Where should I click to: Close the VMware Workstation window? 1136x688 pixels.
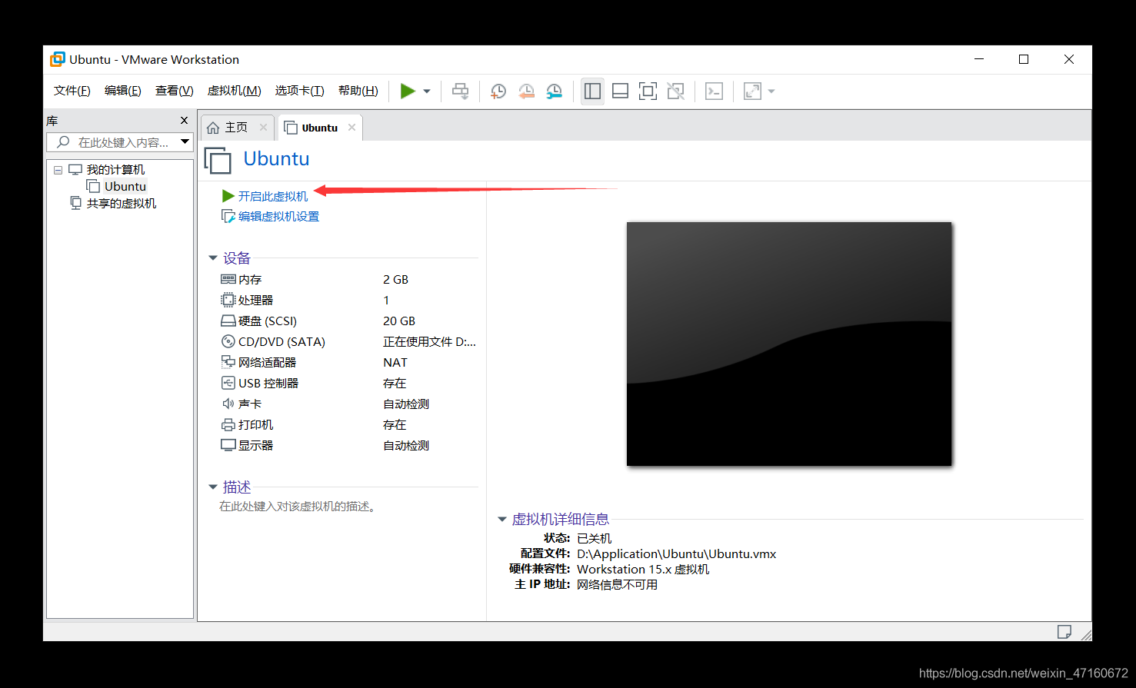(1069, 59)
